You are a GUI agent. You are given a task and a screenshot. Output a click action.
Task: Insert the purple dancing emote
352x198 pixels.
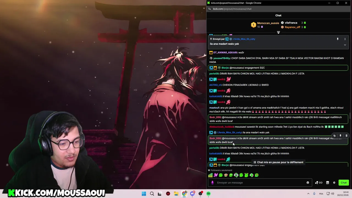(216, 175)
